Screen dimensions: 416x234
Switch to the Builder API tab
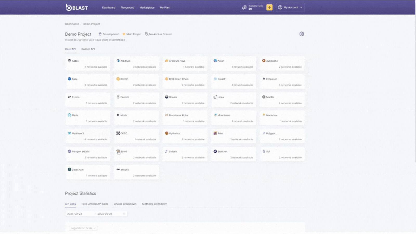click(88, 49)
